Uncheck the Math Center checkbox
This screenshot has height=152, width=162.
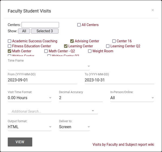pyautogui.click(x=9, y=51)
